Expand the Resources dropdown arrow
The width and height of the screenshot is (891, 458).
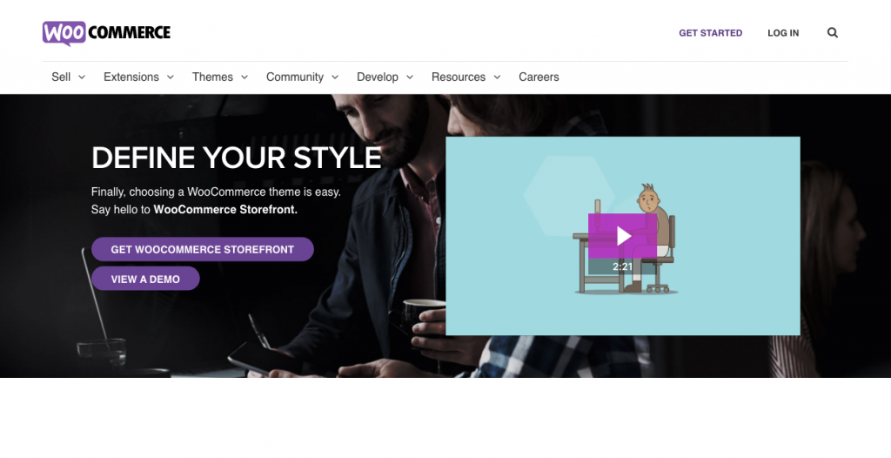tap(497, 77)
